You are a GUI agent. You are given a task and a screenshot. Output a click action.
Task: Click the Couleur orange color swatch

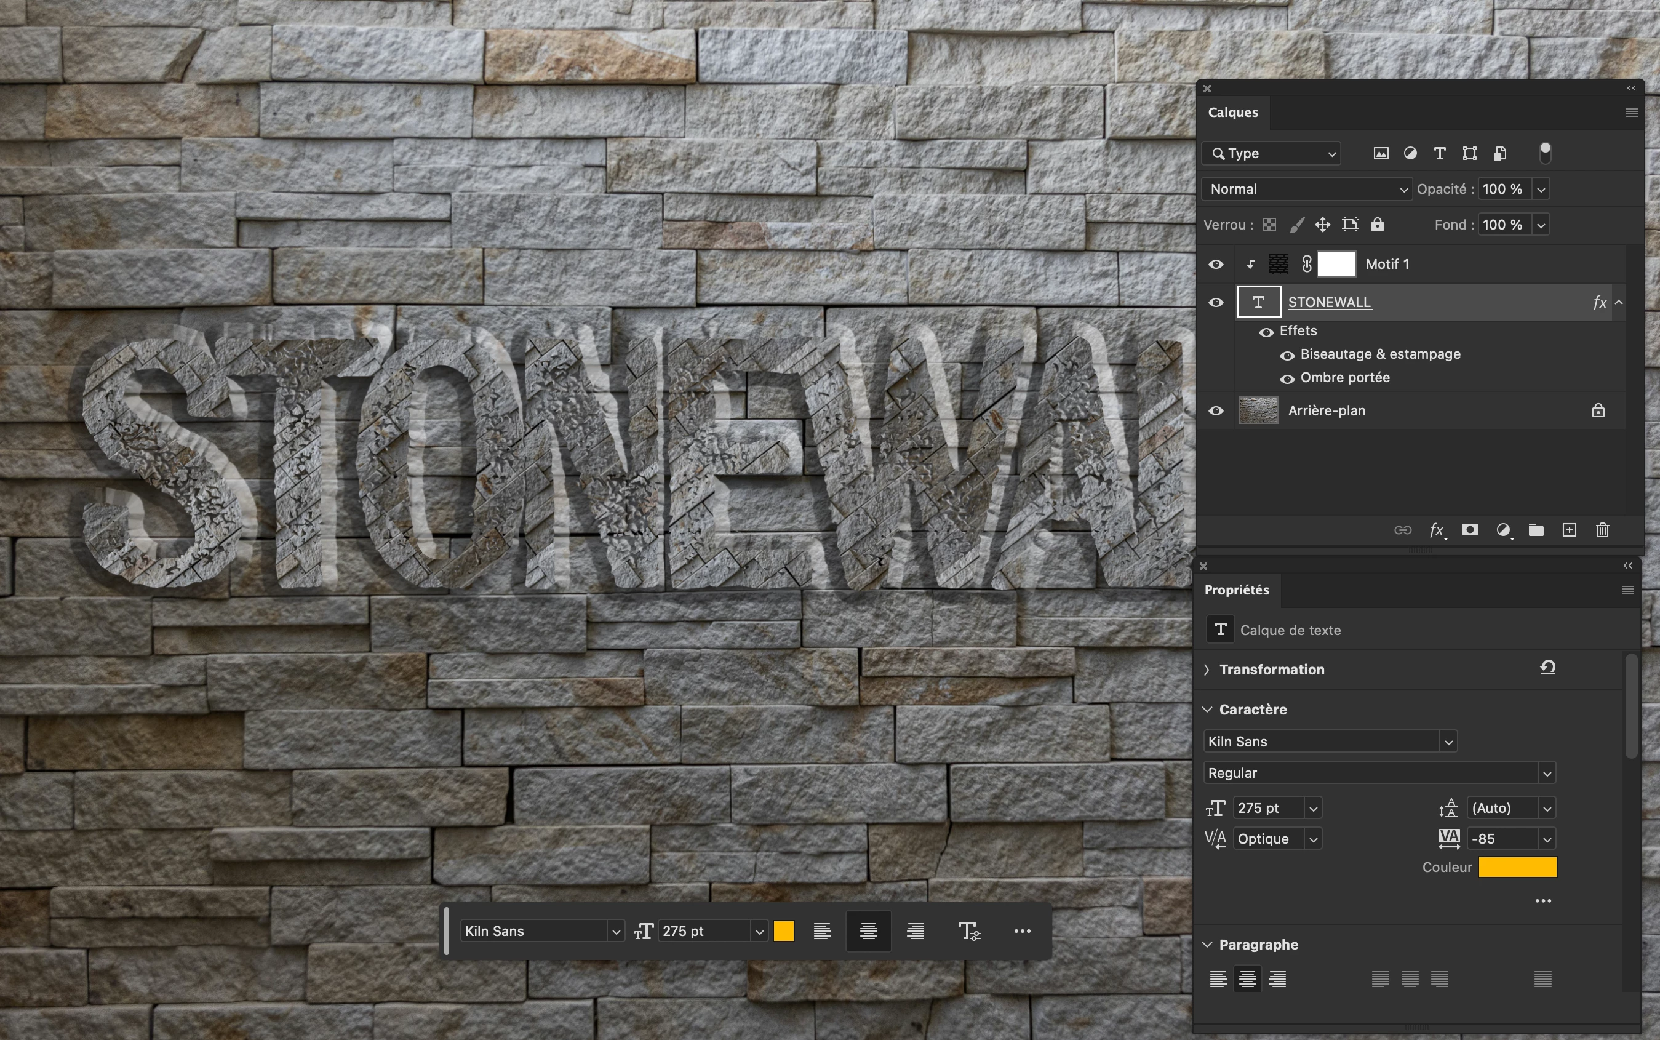pos(1517,867)
